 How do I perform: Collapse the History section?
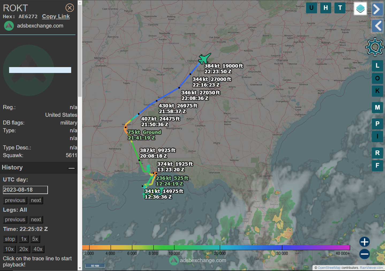pyautogui.click(x=71, y=168)
